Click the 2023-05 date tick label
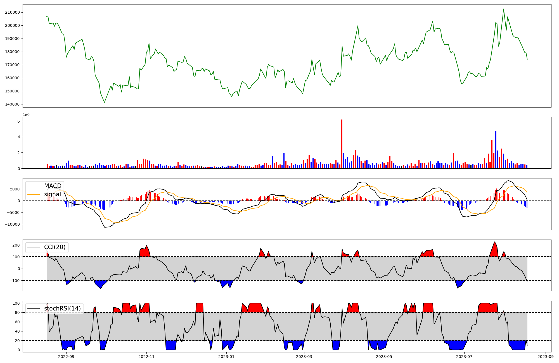The image size is (559, 363). tap(384, 357)
